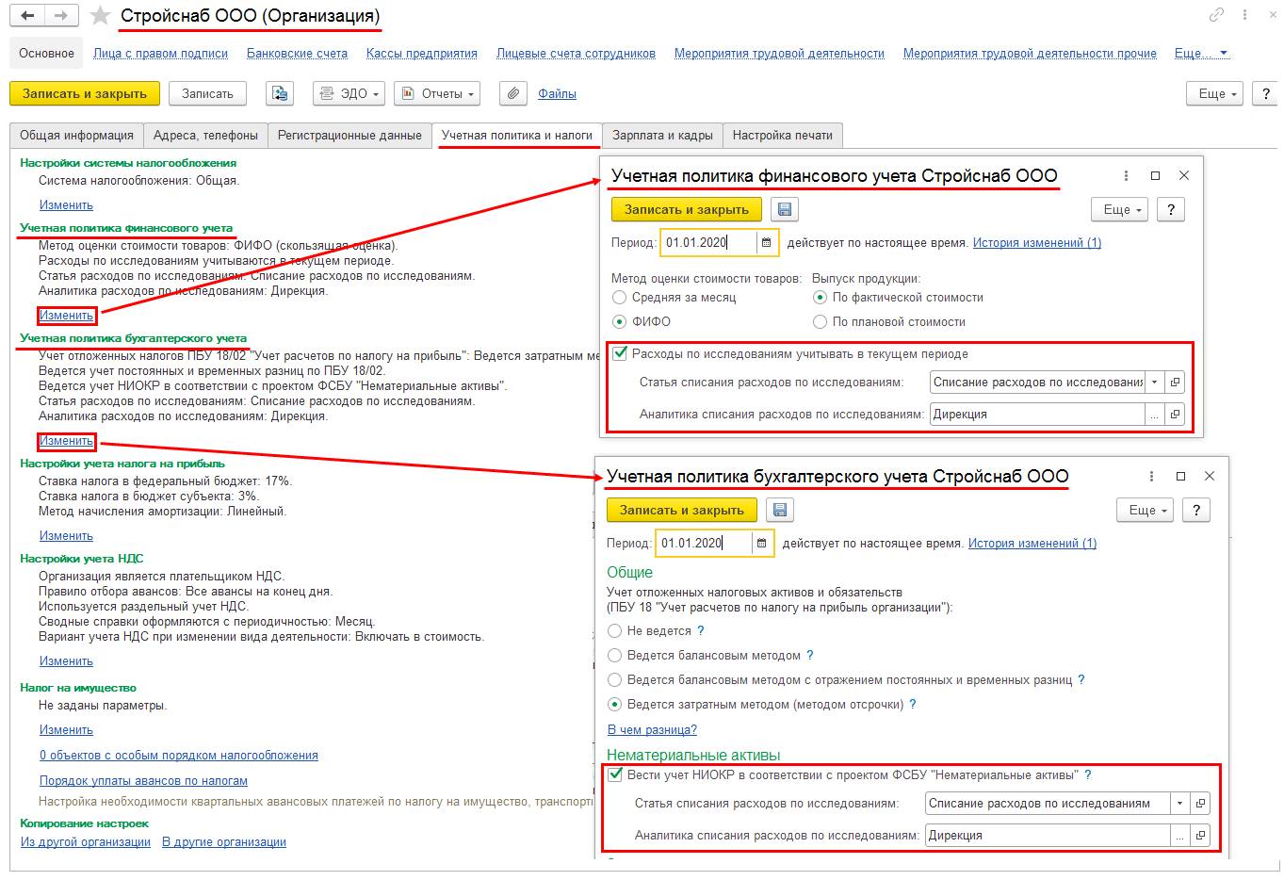Viewport: 1284px width, 880px height.
Task: Open calendar picker for Период in финансового учета
Action: coord(766,243)
